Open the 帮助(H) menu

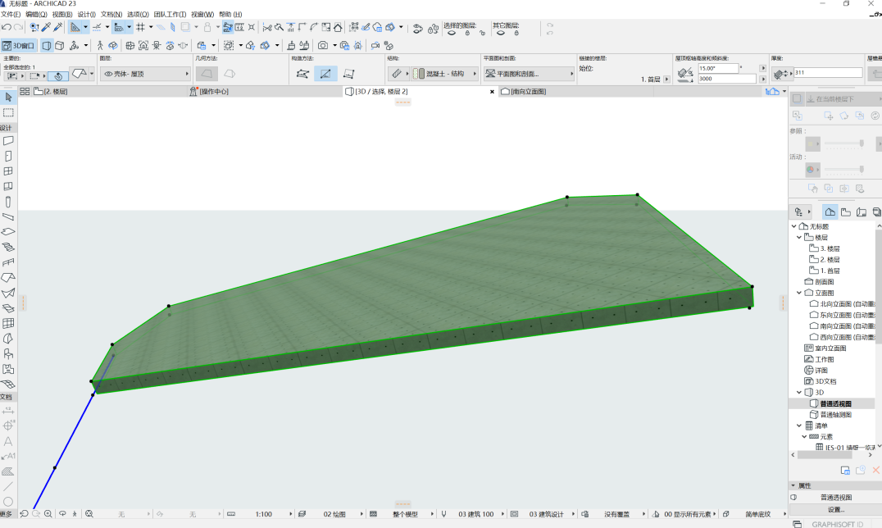[x=230, y=14]
